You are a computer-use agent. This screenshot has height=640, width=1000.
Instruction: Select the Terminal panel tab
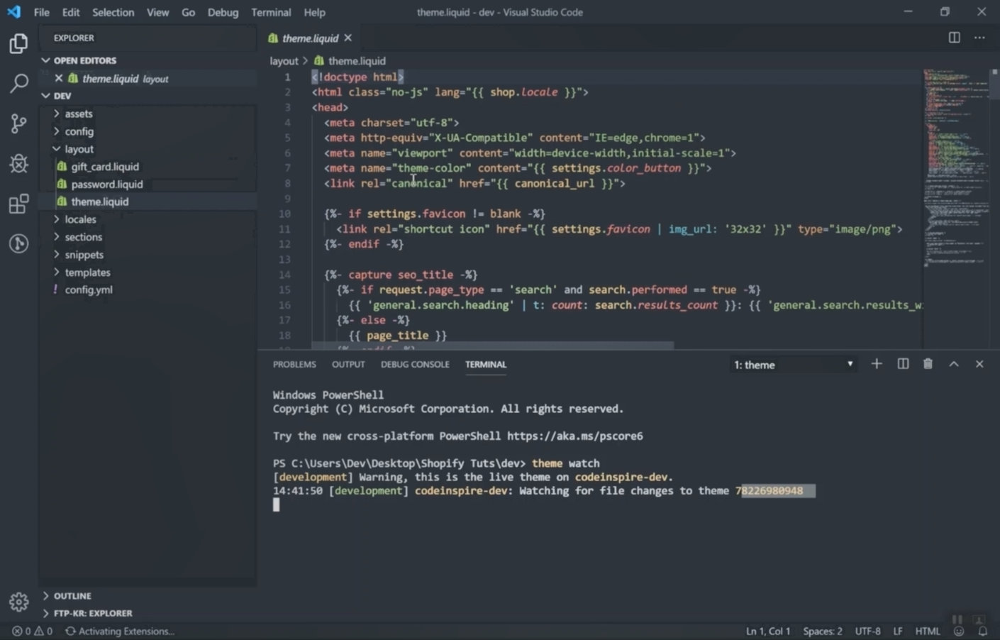point(486,364)
